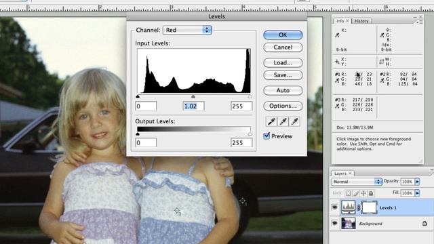
Task: Click Lock all padlock icon in Layers
Action: coord(371,193)
